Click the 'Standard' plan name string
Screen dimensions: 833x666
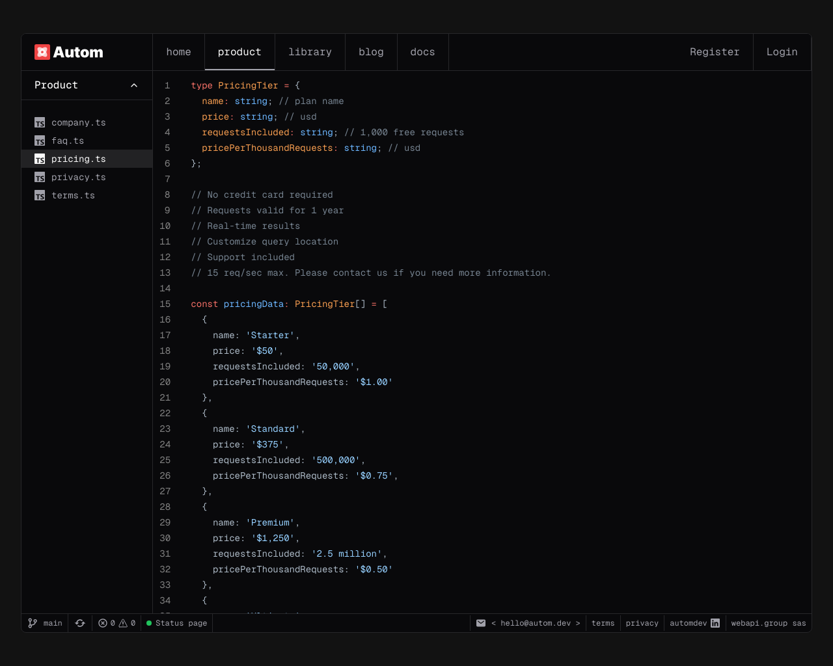coord(273,429)
